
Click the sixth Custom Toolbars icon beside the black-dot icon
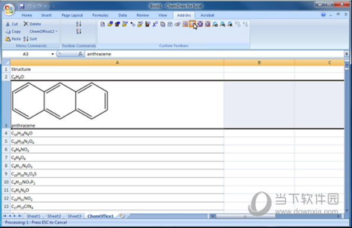(x=140, y=24)
